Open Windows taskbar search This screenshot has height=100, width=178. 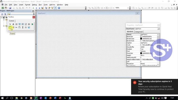[x=7, y=98]
